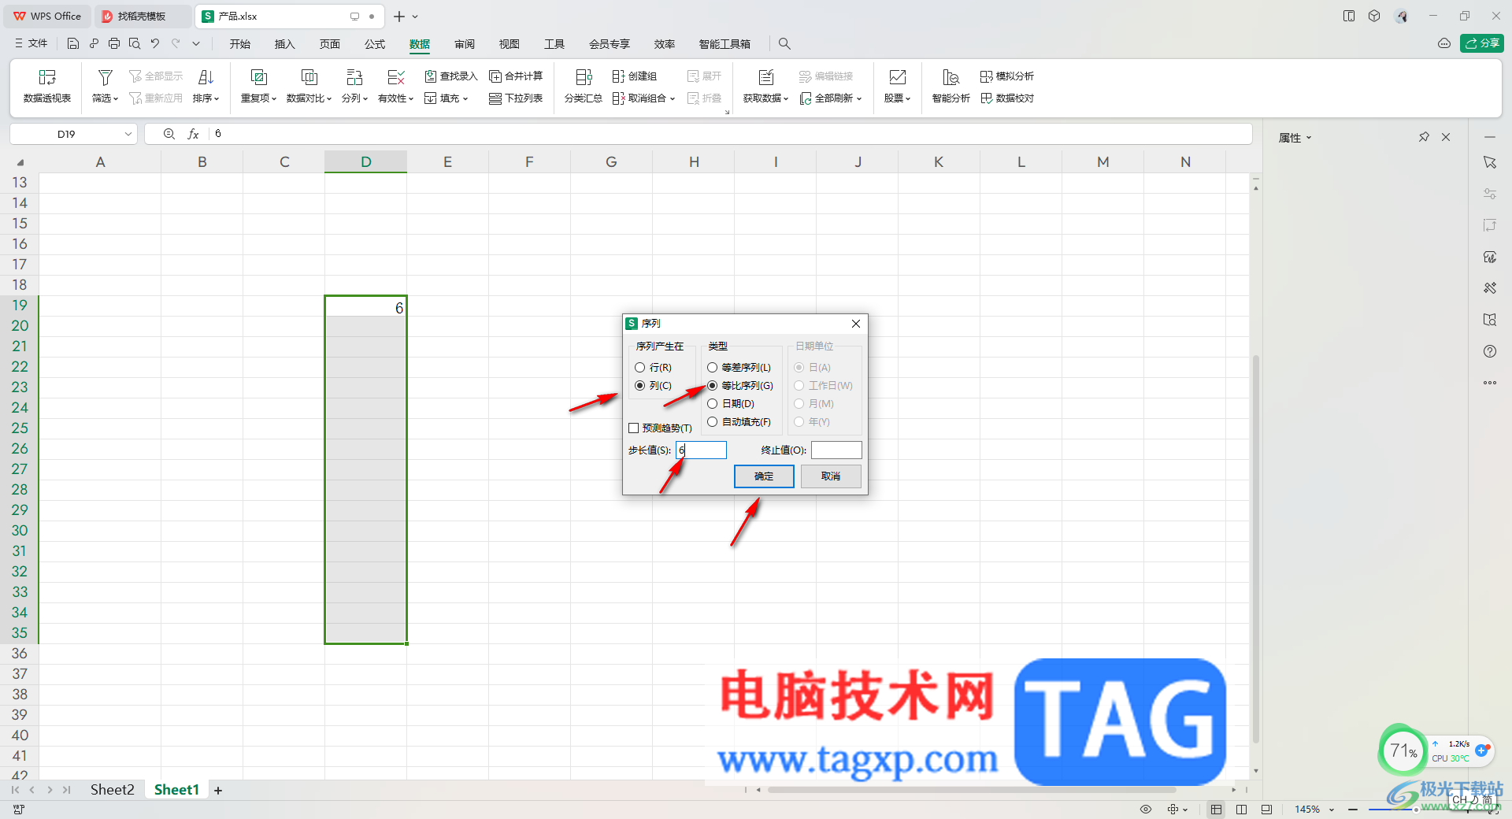Click Data Proofreading (数据校对)
This screenshot has width=1512, height=819.
click(x=1007, y=98)
